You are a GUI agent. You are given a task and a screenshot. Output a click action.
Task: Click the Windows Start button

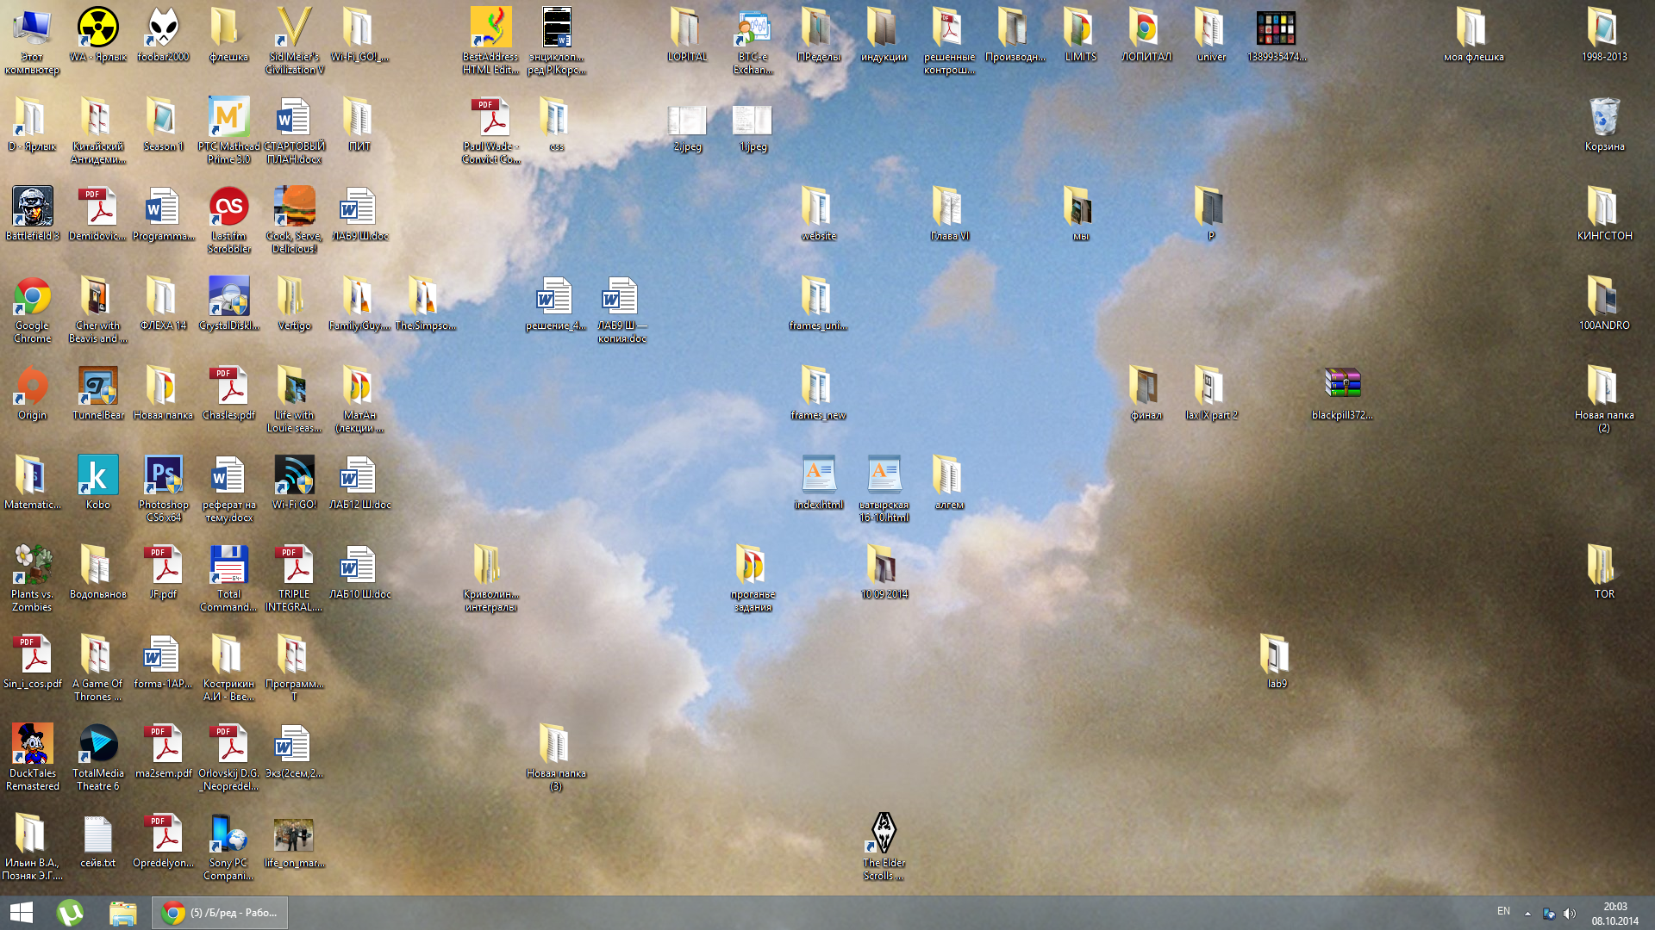[x=22, y=913]
